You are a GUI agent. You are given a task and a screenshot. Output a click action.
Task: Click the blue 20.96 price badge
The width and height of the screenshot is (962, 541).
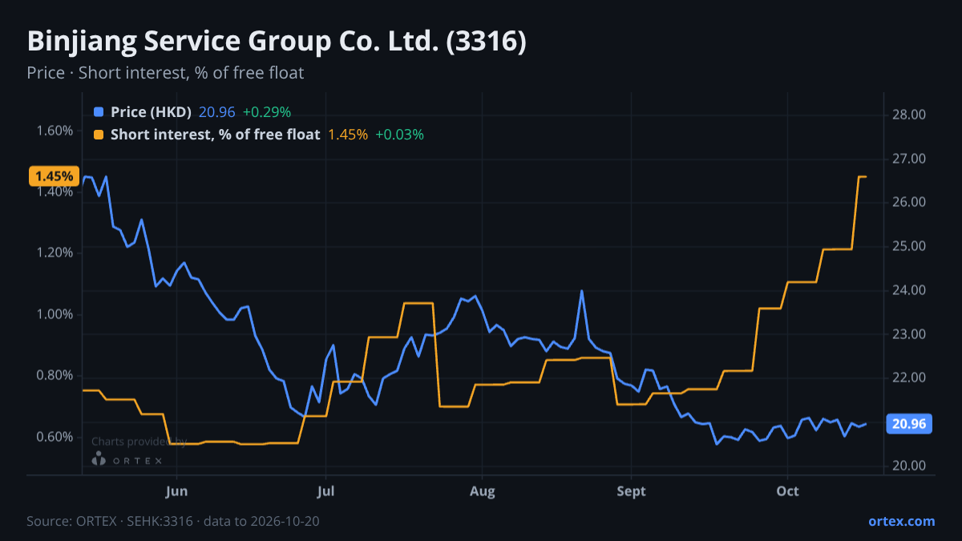(909, 424)
